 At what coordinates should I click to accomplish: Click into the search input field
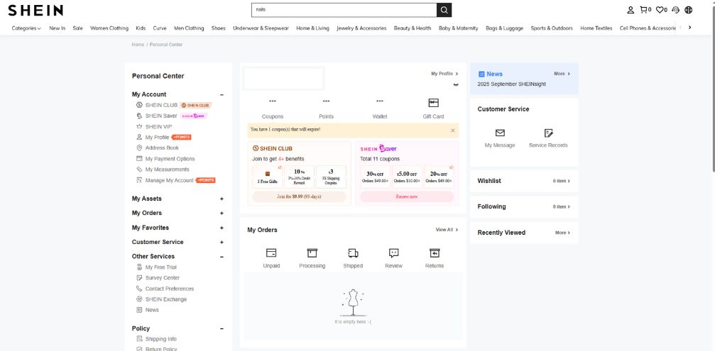pos(343,10)
